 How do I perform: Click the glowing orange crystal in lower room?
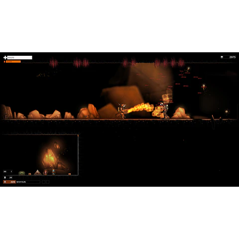(49, 158)
